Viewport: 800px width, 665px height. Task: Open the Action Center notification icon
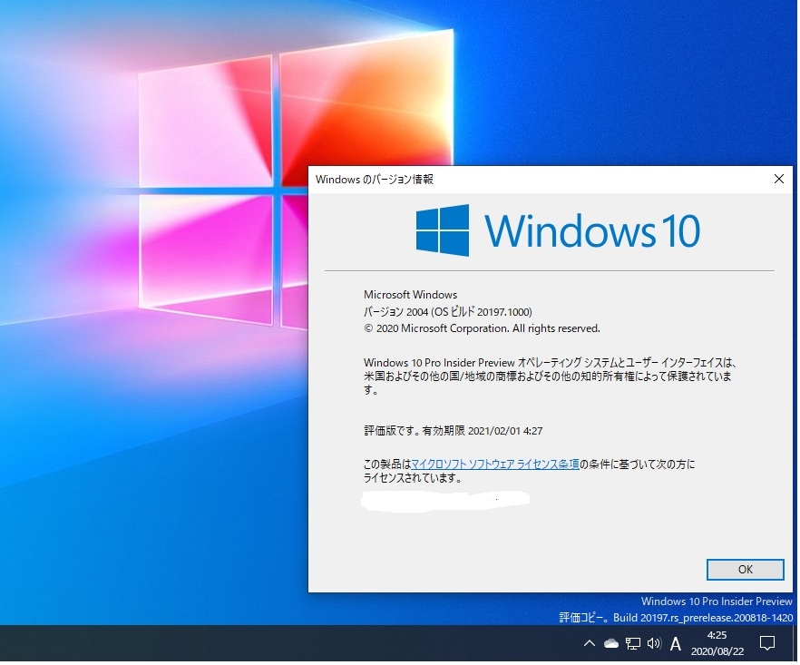click(768, 644)
